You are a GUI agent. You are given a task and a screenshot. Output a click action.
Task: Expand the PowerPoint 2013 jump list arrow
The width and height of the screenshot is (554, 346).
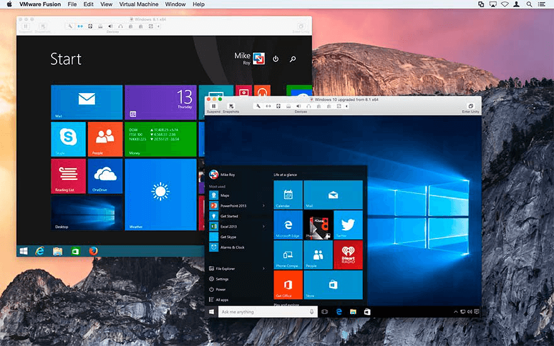pyautogui.click(x=264, y=206)
